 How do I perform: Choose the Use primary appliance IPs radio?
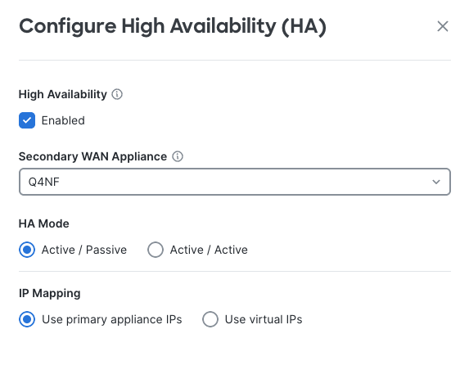click(27, 319)
